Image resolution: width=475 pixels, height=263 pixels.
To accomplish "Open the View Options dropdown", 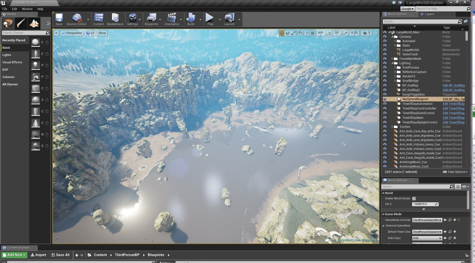I will point(455,172).
